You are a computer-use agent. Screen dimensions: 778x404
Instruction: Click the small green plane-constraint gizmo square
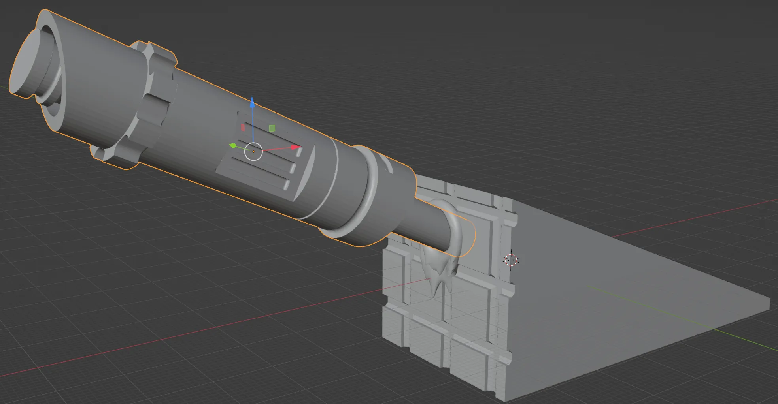pyautogui.click(x=272, y=128)
